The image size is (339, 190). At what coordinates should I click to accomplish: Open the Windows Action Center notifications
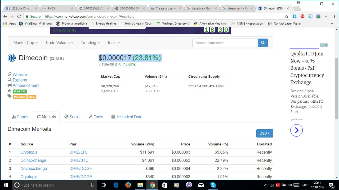coord(331,185)
